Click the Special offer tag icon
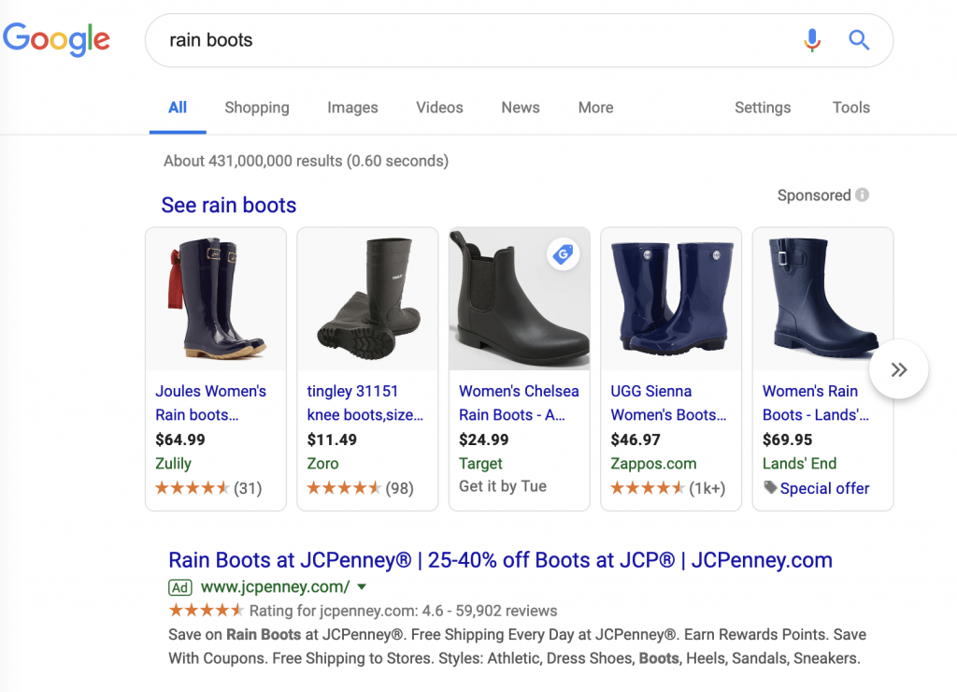Image resolution: width=957 pixels, height=692 pixels. [770, 487]
